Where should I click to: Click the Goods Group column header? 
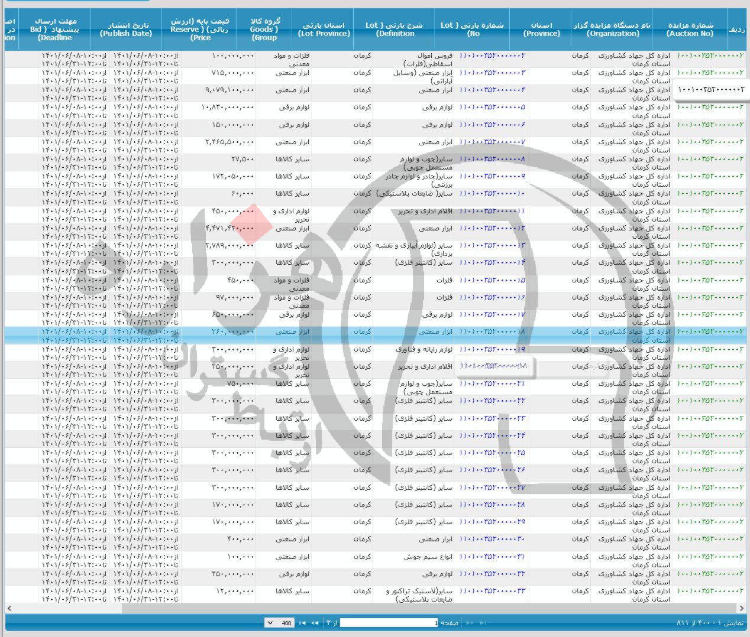tap(264, 30)
